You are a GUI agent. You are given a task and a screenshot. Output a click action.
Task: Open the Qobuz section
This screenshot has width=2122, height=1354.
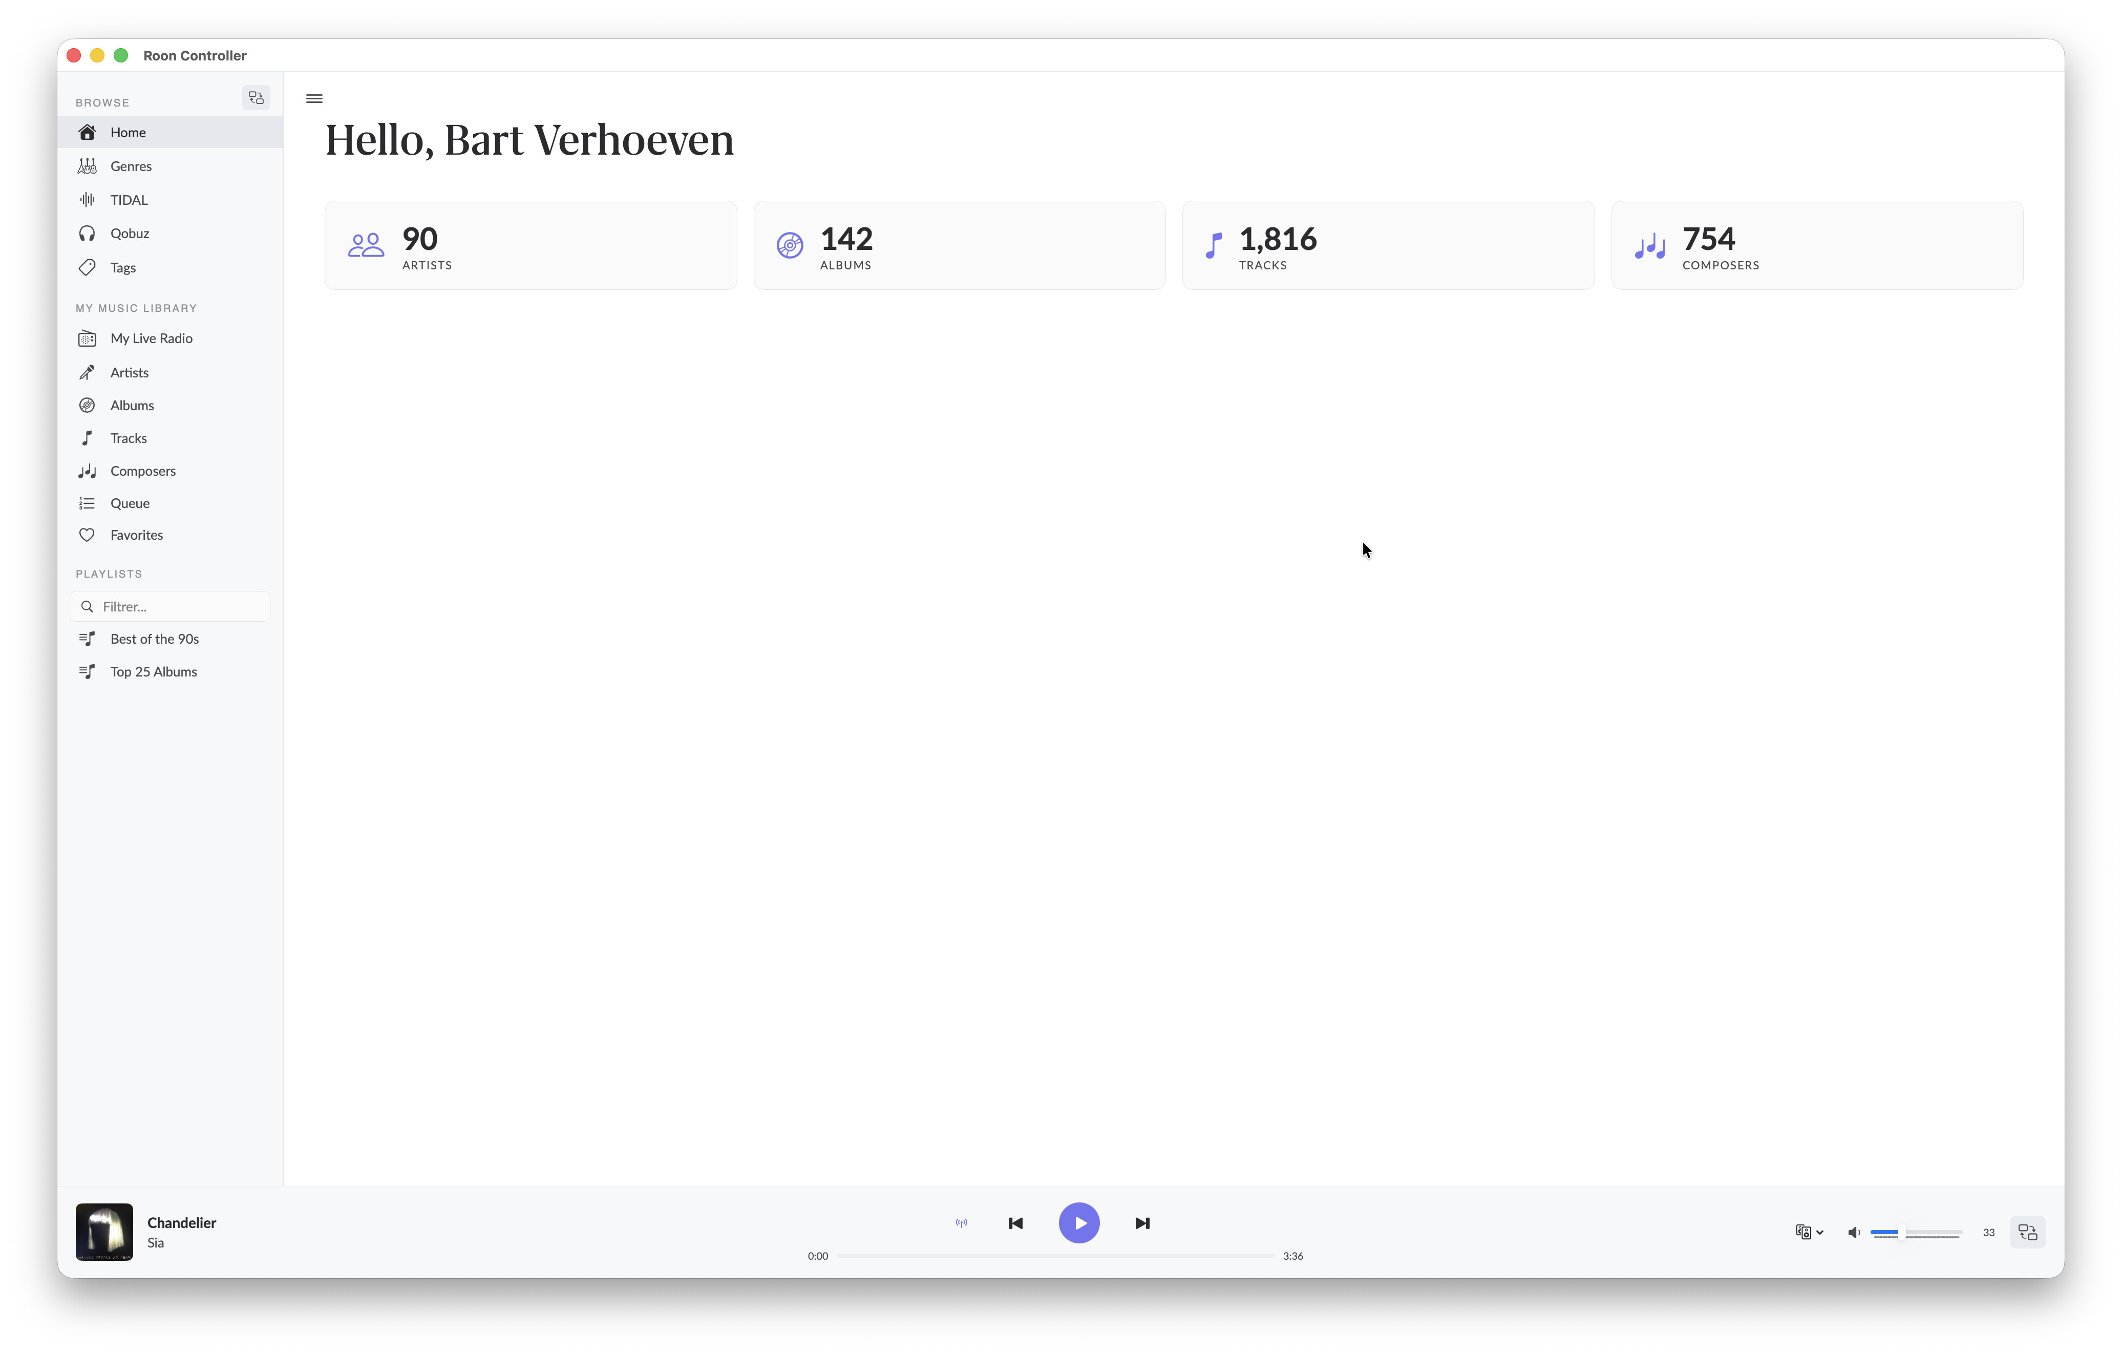tap(130, 234)
